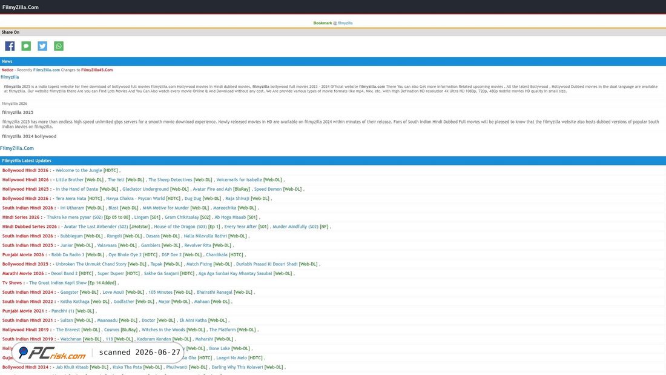
Task: Open Revolver Rita movie link
Action: click(197, 245)
